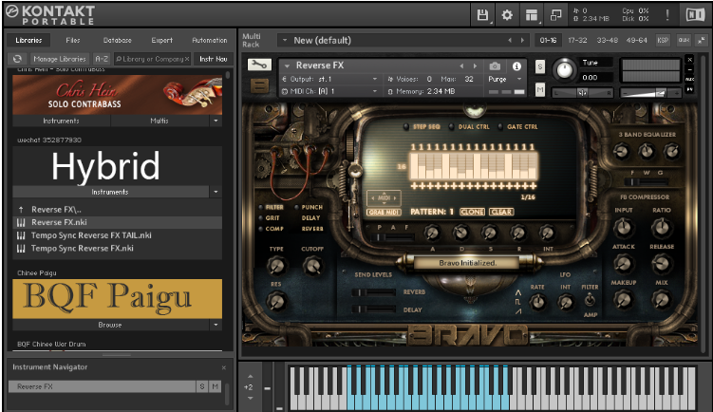Screen dimensions: 713x412
Task: Take a snapshot with camera icon
Action: [495, 66]
